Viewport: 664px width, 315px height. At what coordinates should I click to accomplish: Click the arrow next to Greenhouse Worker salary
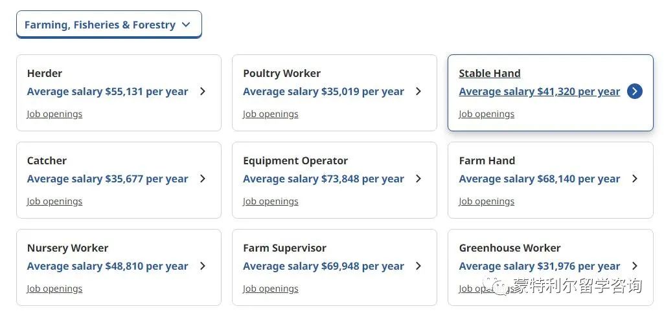635,266
